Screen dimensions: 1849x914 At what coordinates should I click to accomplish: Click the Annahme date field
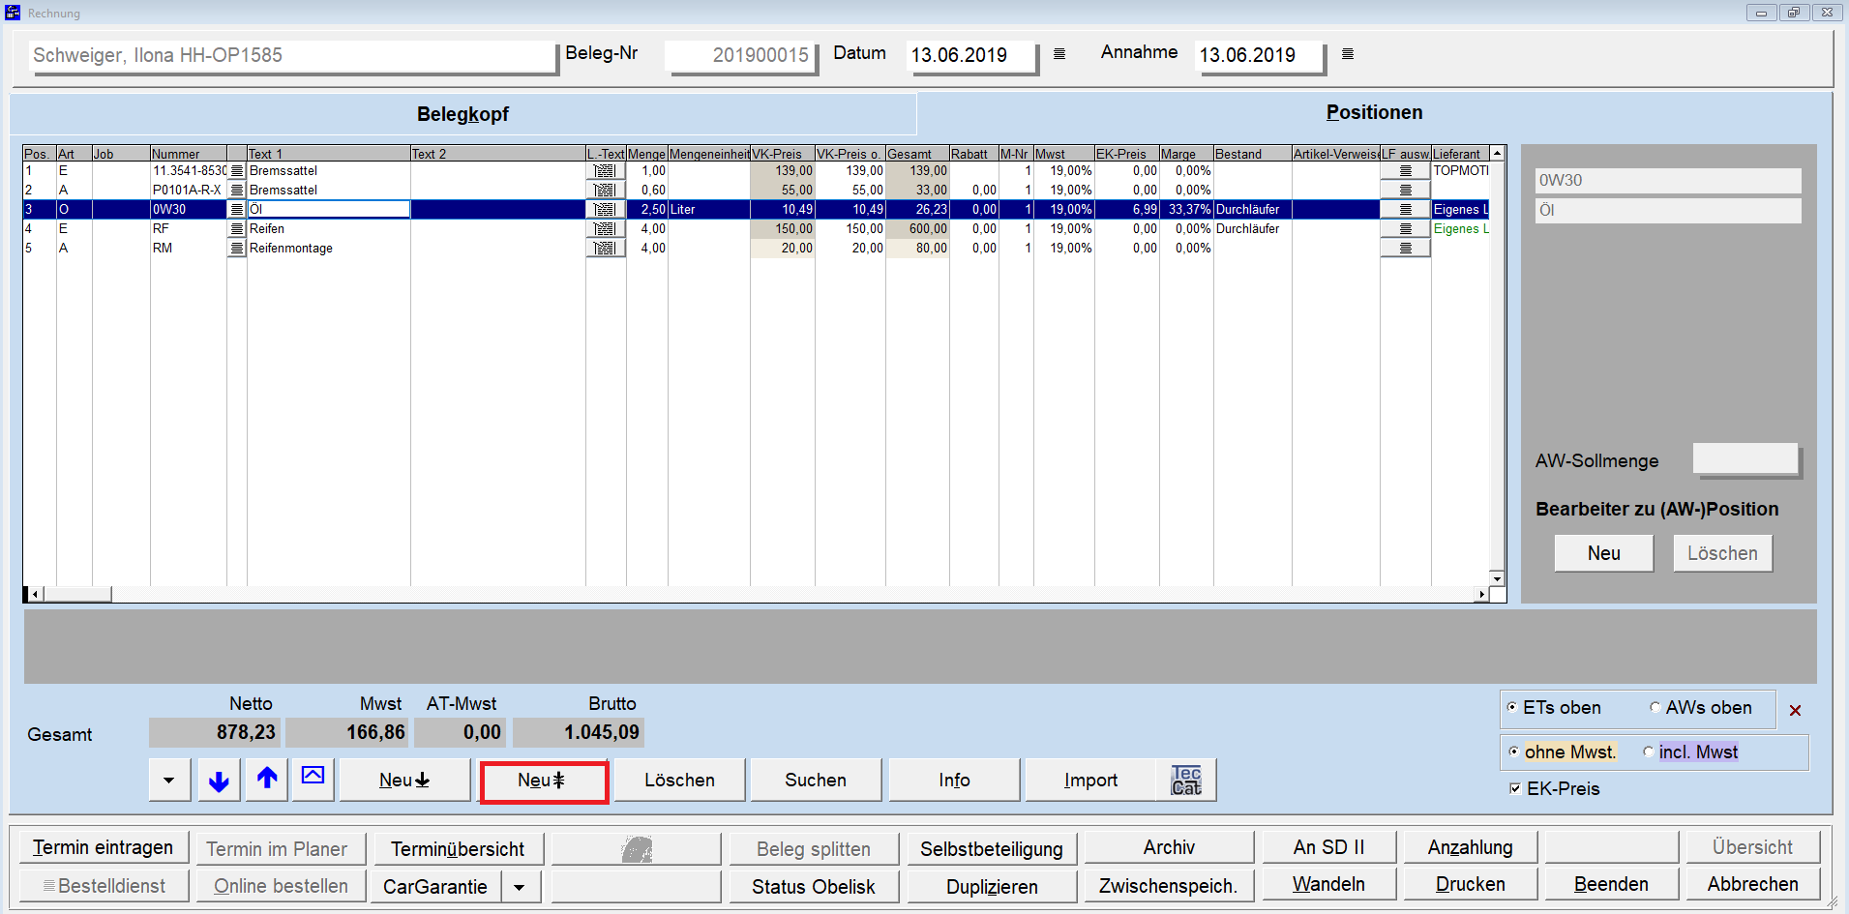point(1260,56)
